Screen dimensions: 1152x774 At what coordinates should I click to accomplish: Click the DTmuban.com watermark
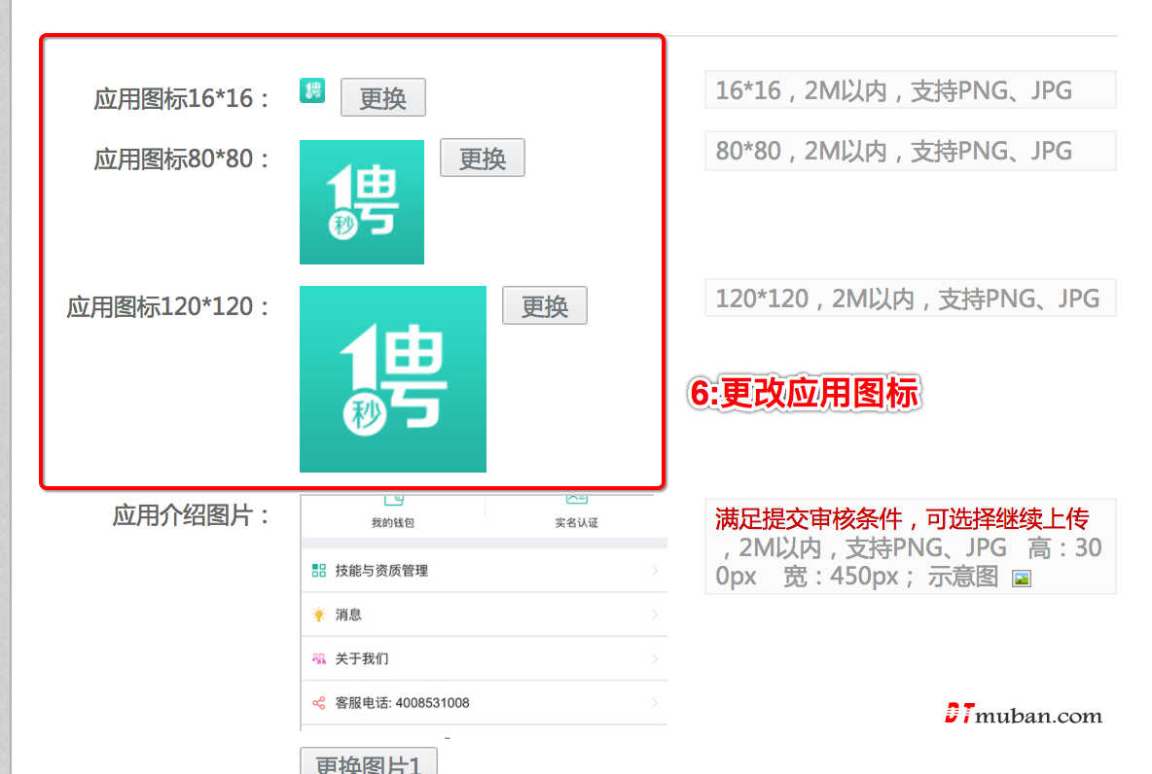(x=1023, y=716)
